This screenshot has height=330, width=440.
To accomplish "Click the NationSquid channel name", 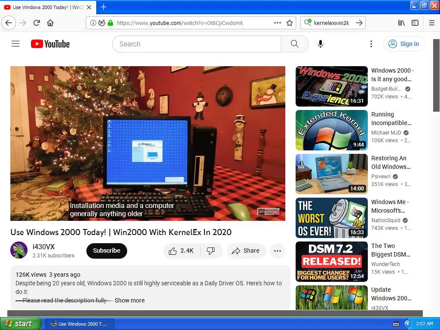I will (x=385, y=220).
